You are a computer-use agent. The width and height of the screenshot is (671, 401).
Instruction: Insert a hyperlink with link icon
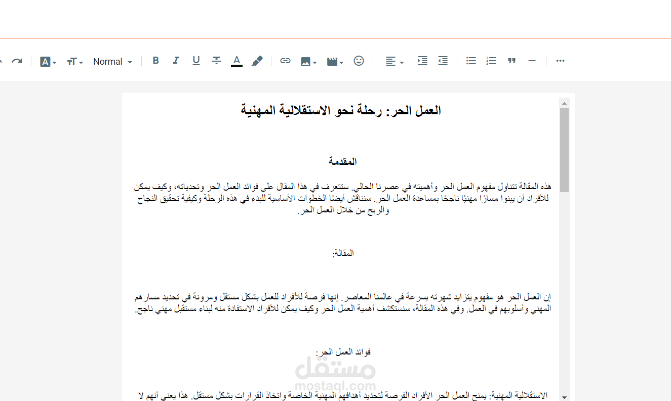tap(286, 61)
